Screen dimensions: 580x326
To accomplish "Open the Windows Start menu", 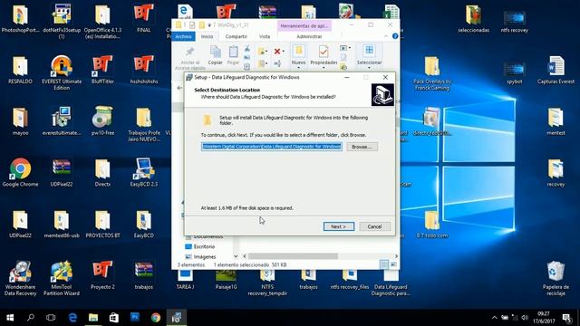I will (10, 318).
